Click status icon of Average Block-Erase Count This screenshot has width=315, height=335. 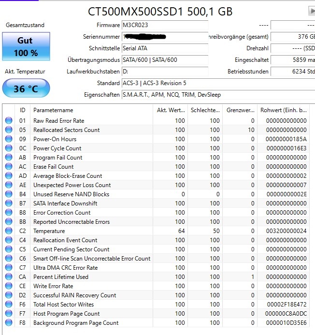click(9, 175)
